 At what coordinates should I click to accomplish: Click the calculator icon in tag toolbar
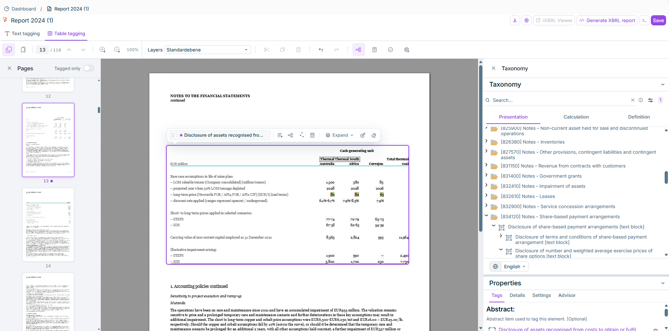pyautogui.click(x=312, y=135)
